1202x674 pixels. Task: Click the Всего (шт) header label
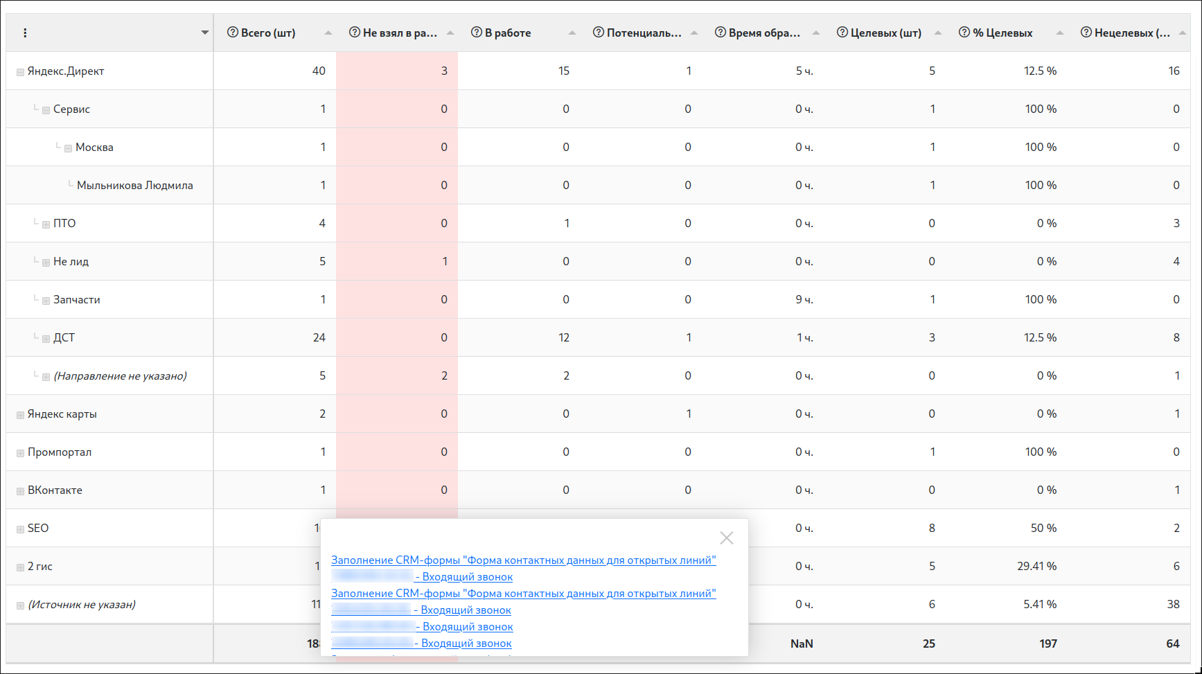pyautogui.click(x=268, y=33)
